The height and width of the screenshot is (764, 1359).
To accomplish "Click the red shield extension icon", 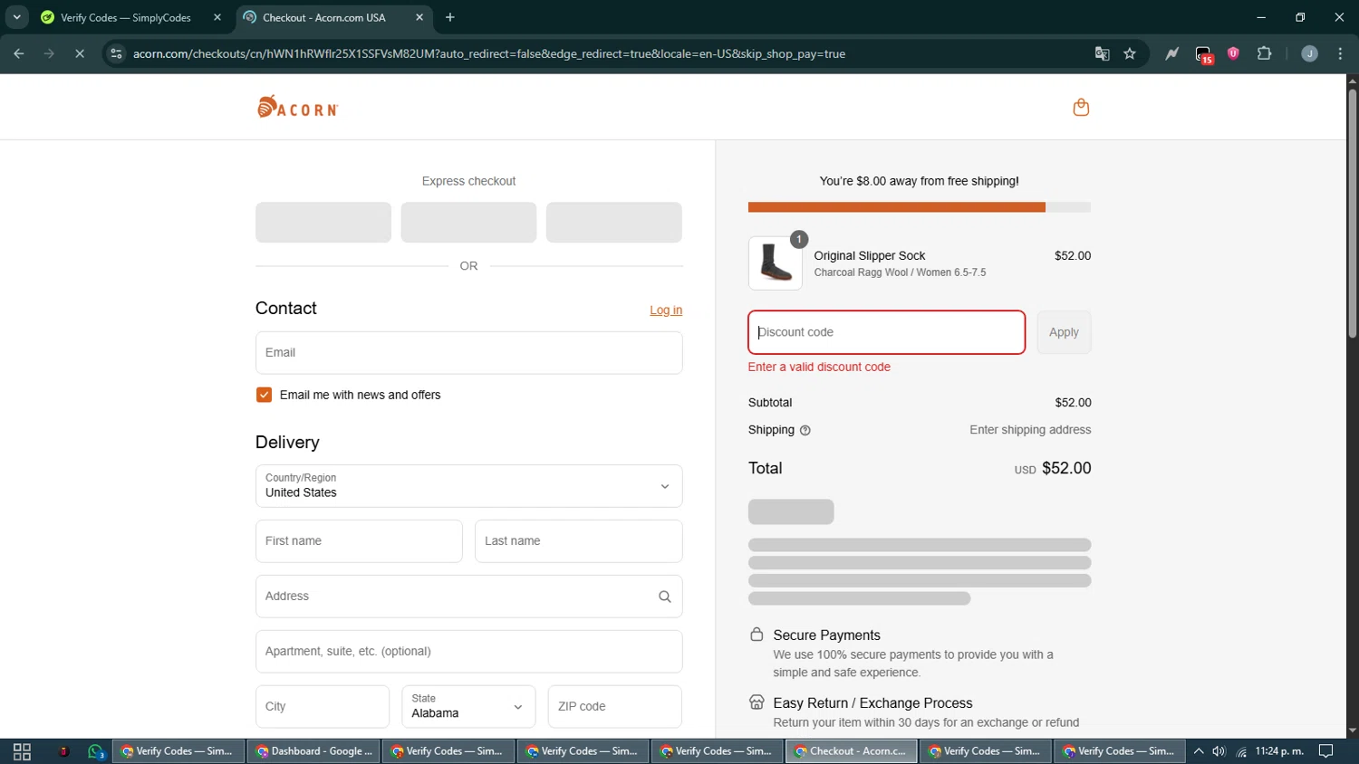I will point(1233,54).
